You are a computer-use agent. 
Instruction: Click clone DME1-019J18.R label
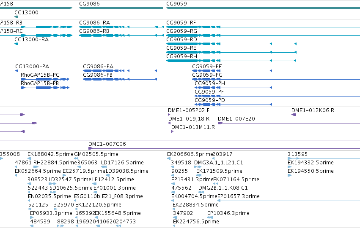(189, 119)
